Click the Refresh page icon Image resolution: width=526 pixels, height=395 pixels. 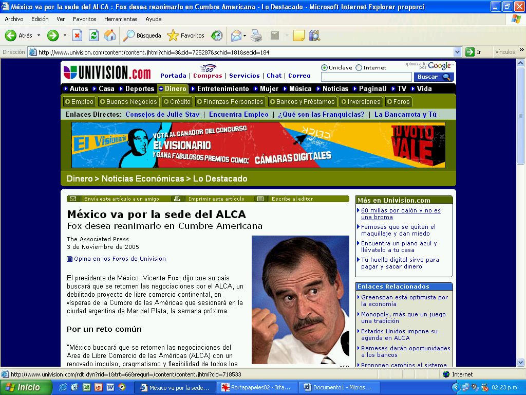click(x=93, y=35)
